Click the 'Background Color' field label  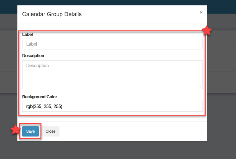coord(40,97)
